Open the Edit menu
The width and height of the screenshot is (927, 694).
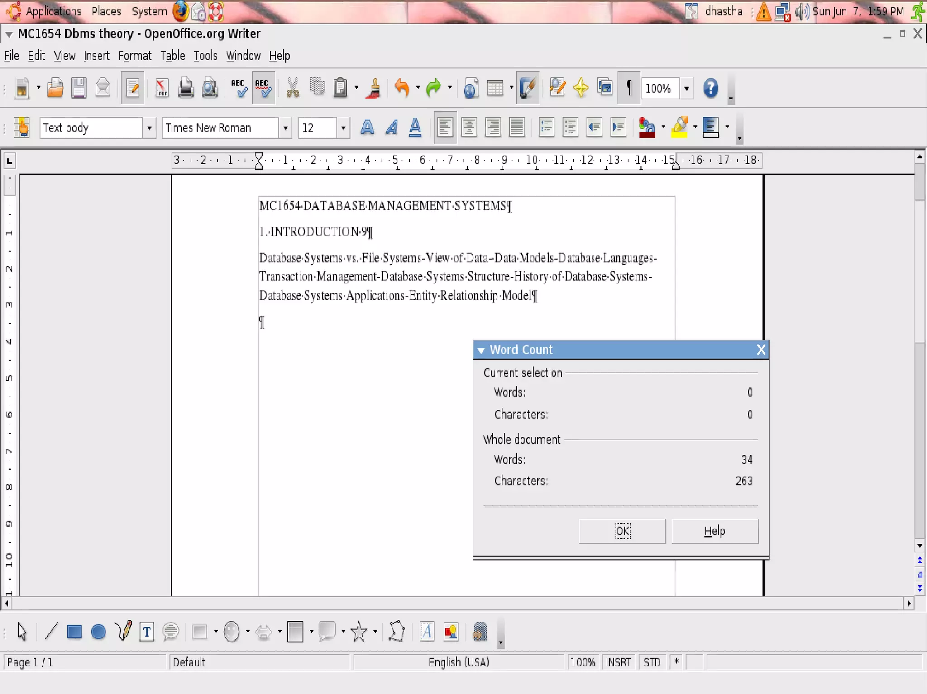(x=36, y=56)
